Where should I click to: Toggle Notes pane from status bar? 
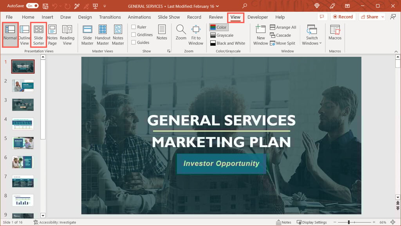coord(284,222)
